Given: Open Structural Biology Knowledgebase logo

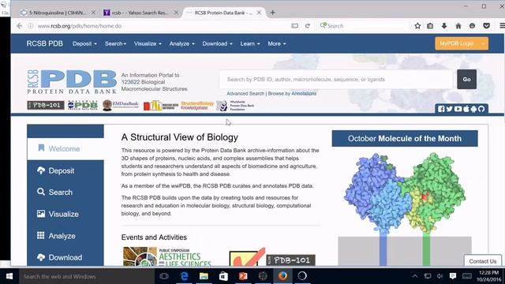Looking at the screenshot, I should [x=197, y=105].
